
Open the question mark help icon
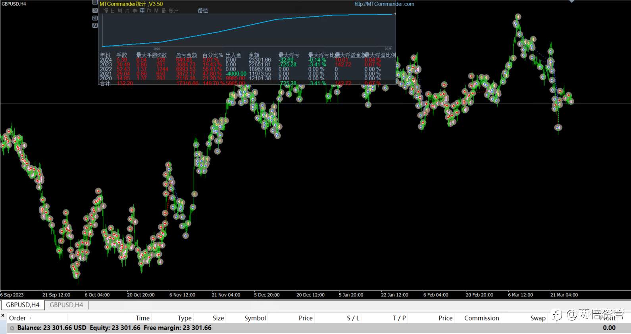point(95,25)
